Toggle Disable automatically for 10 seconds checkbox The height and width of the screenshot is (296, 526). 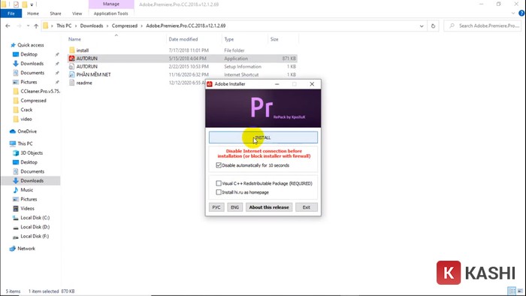(219, 165)
